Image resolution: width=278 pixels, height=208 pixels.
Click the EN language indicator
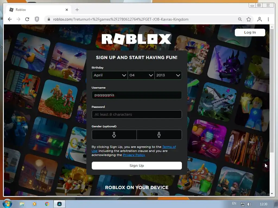click(234, 203)
